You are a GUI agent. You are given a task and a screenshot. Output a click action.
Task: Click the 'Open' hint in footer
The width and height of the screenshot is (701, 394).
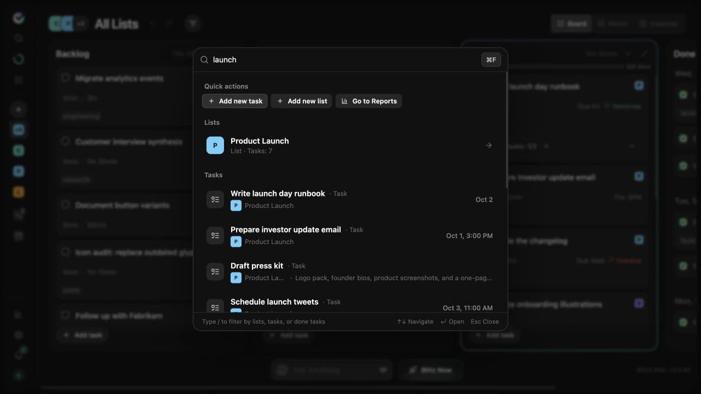pos(452,322)
